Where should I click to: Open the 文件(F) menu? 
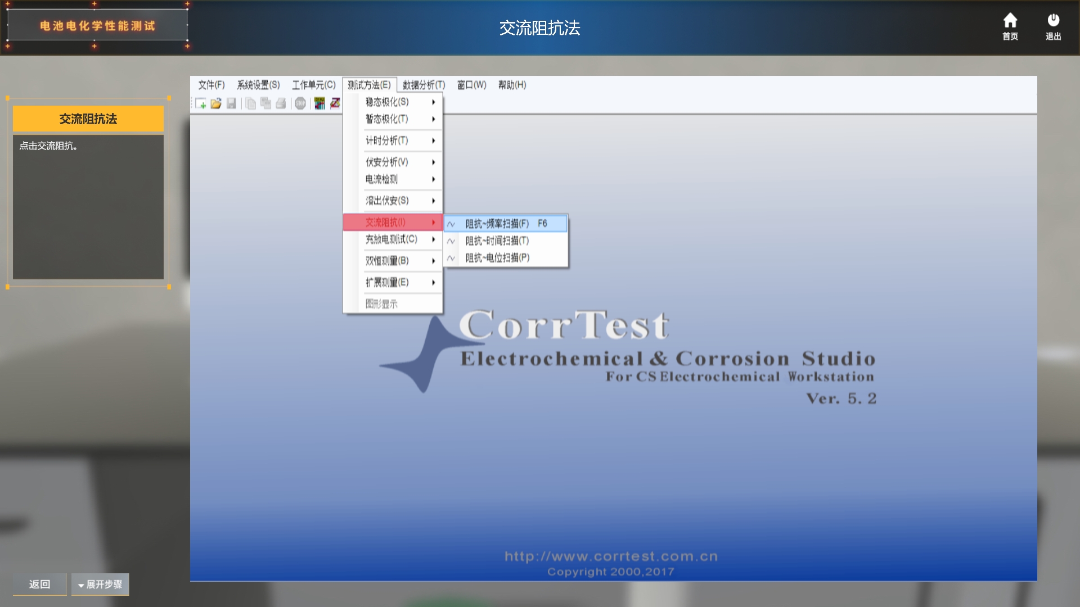211,85
